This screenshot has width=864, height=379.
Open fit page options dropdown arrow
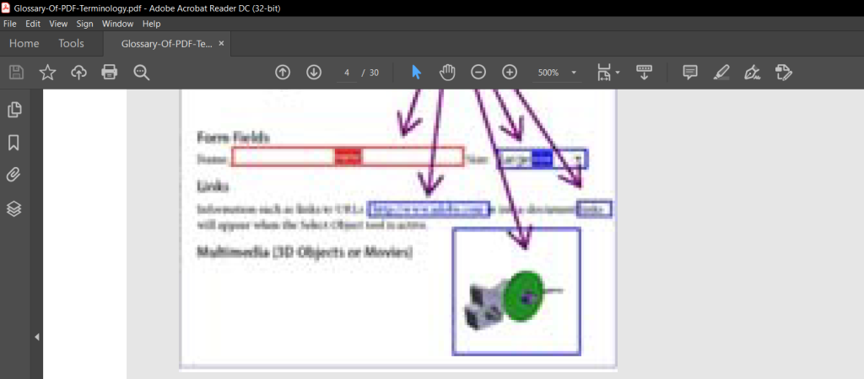(x=618, y=73)
